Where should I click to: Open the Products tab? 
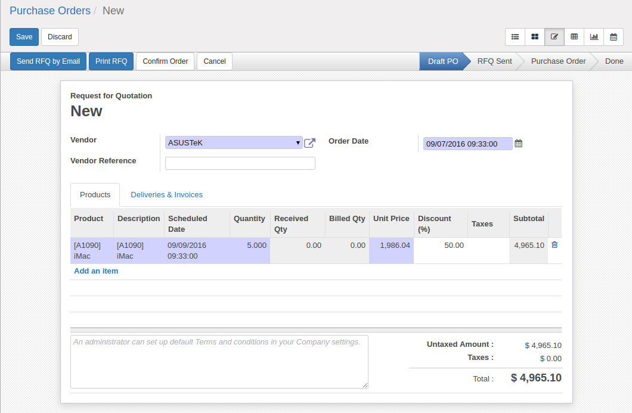(x=95, y=195)
